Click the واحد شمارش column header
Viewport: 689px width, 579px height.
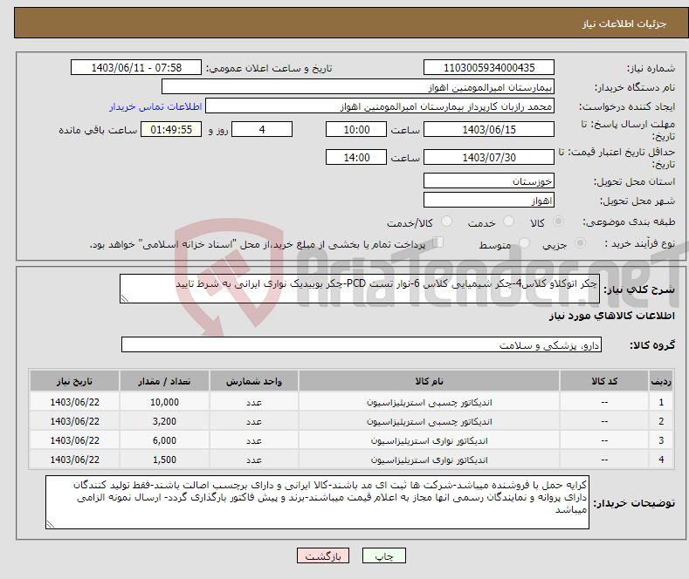(254, 381)
